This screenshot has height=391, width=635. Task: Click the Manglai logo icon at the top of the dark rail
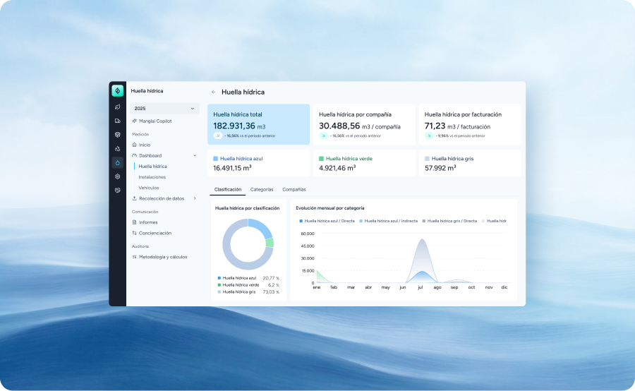[x=117, y=91]
